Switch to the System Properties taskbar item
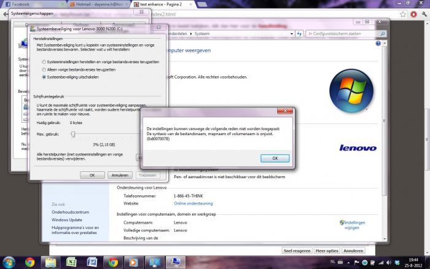This screenshot has height=269, width=430. click(x=175, y=262)
